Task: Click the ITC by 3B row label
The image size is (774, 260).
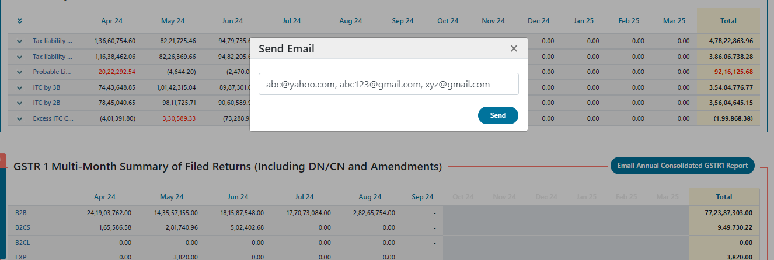Action: pos(46,87)
